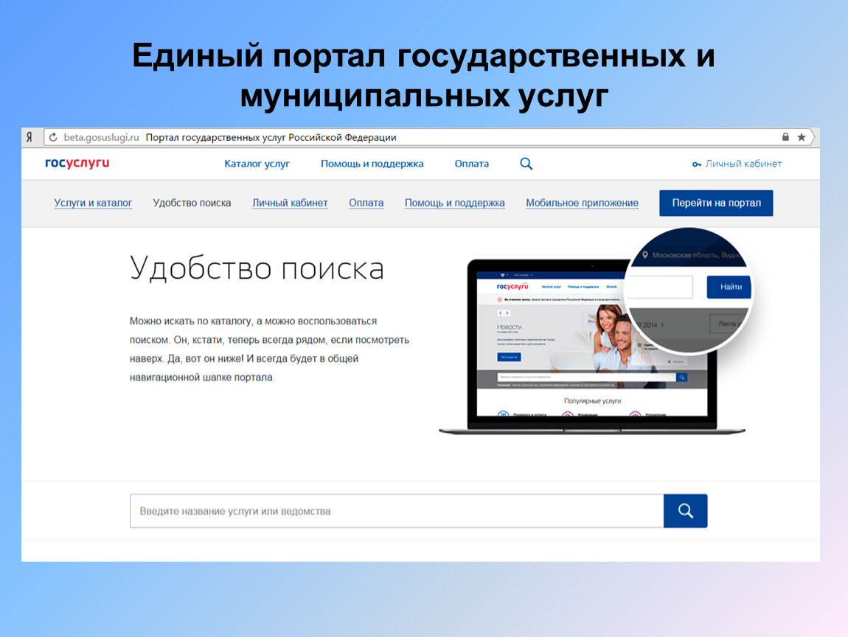This screenshot has width=848, height=637.
Task: Open "Оплата" in the gray navigation bar
Action: [366, 203]
